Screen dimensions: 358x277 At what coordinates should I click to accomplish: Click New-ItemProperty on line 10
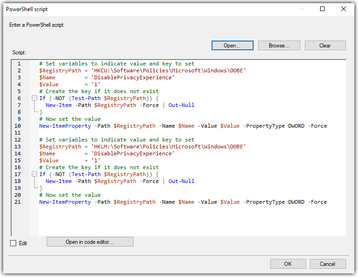(x=65, y=126)
